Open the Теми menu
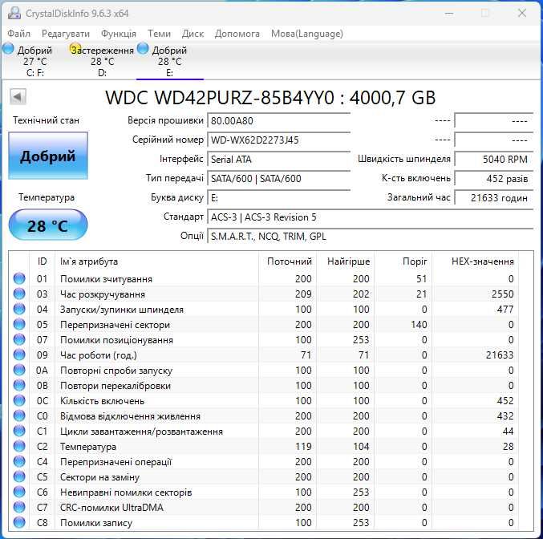 pyautogui.click(x=159, y=34)
